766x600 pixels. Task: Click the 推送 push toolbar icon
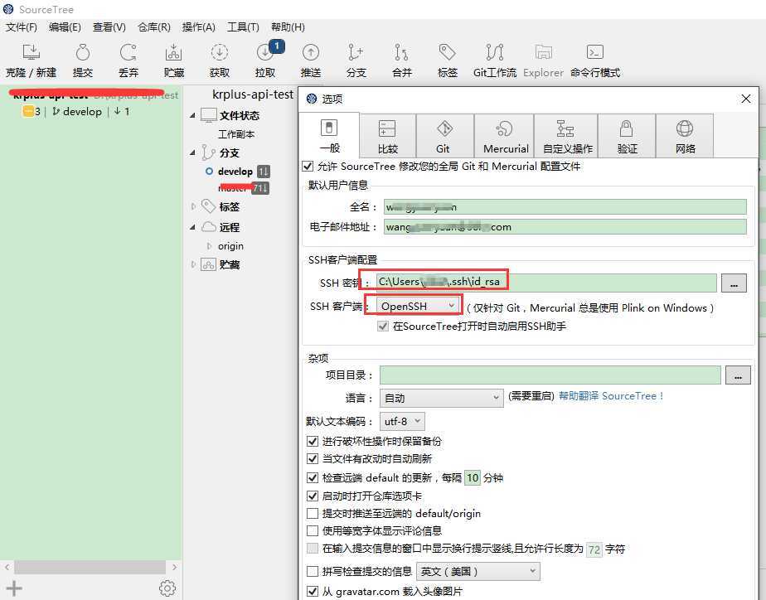[x=311, y=52]
